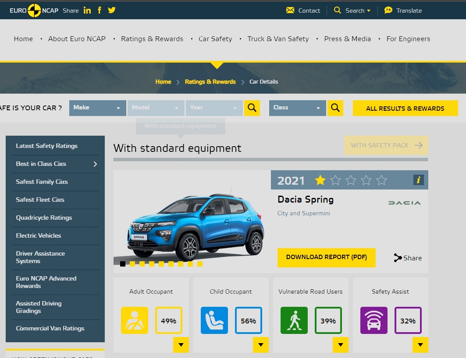This screenshot has height=358, width=466.
Task: Open the Twitter bird icon
Action: 112,10
